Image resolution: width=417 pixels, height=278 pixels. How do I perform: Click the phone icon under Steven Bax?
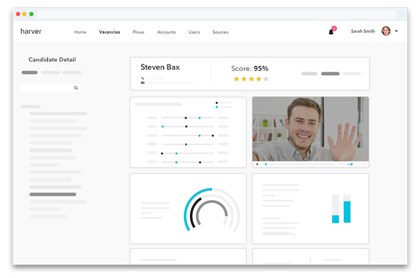click(142, 79)
